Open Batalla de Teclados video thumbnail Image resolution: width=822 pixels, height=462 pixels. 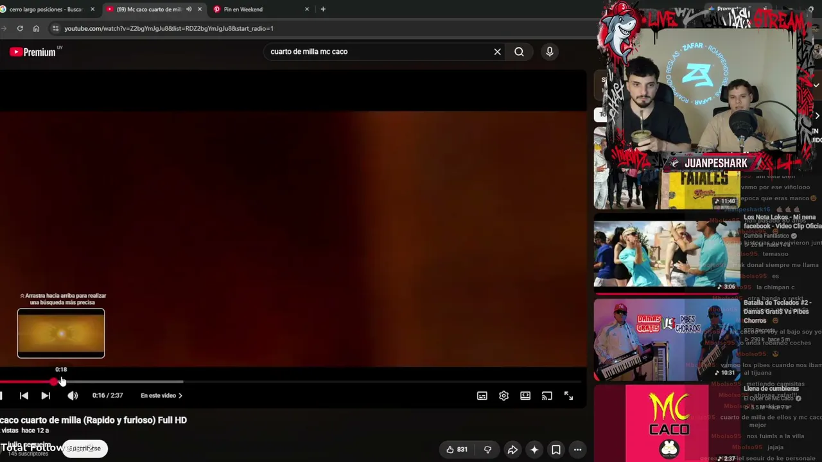(667, 339)
